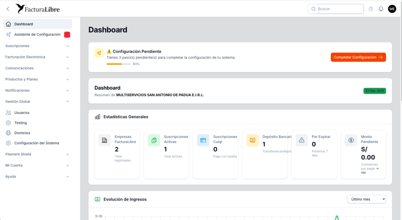Click the Por Expirar warning triangle icon

(301, 140)
